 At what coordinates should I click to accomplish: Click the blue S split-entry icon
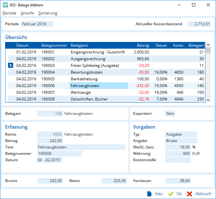(11, 65)
